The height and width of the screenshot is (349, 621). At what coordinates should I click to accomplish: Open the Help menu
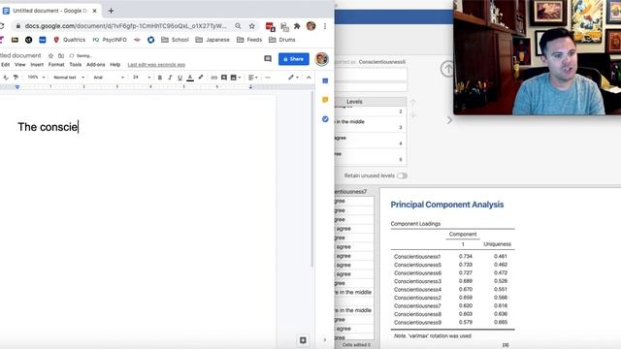tap(114, 65)
